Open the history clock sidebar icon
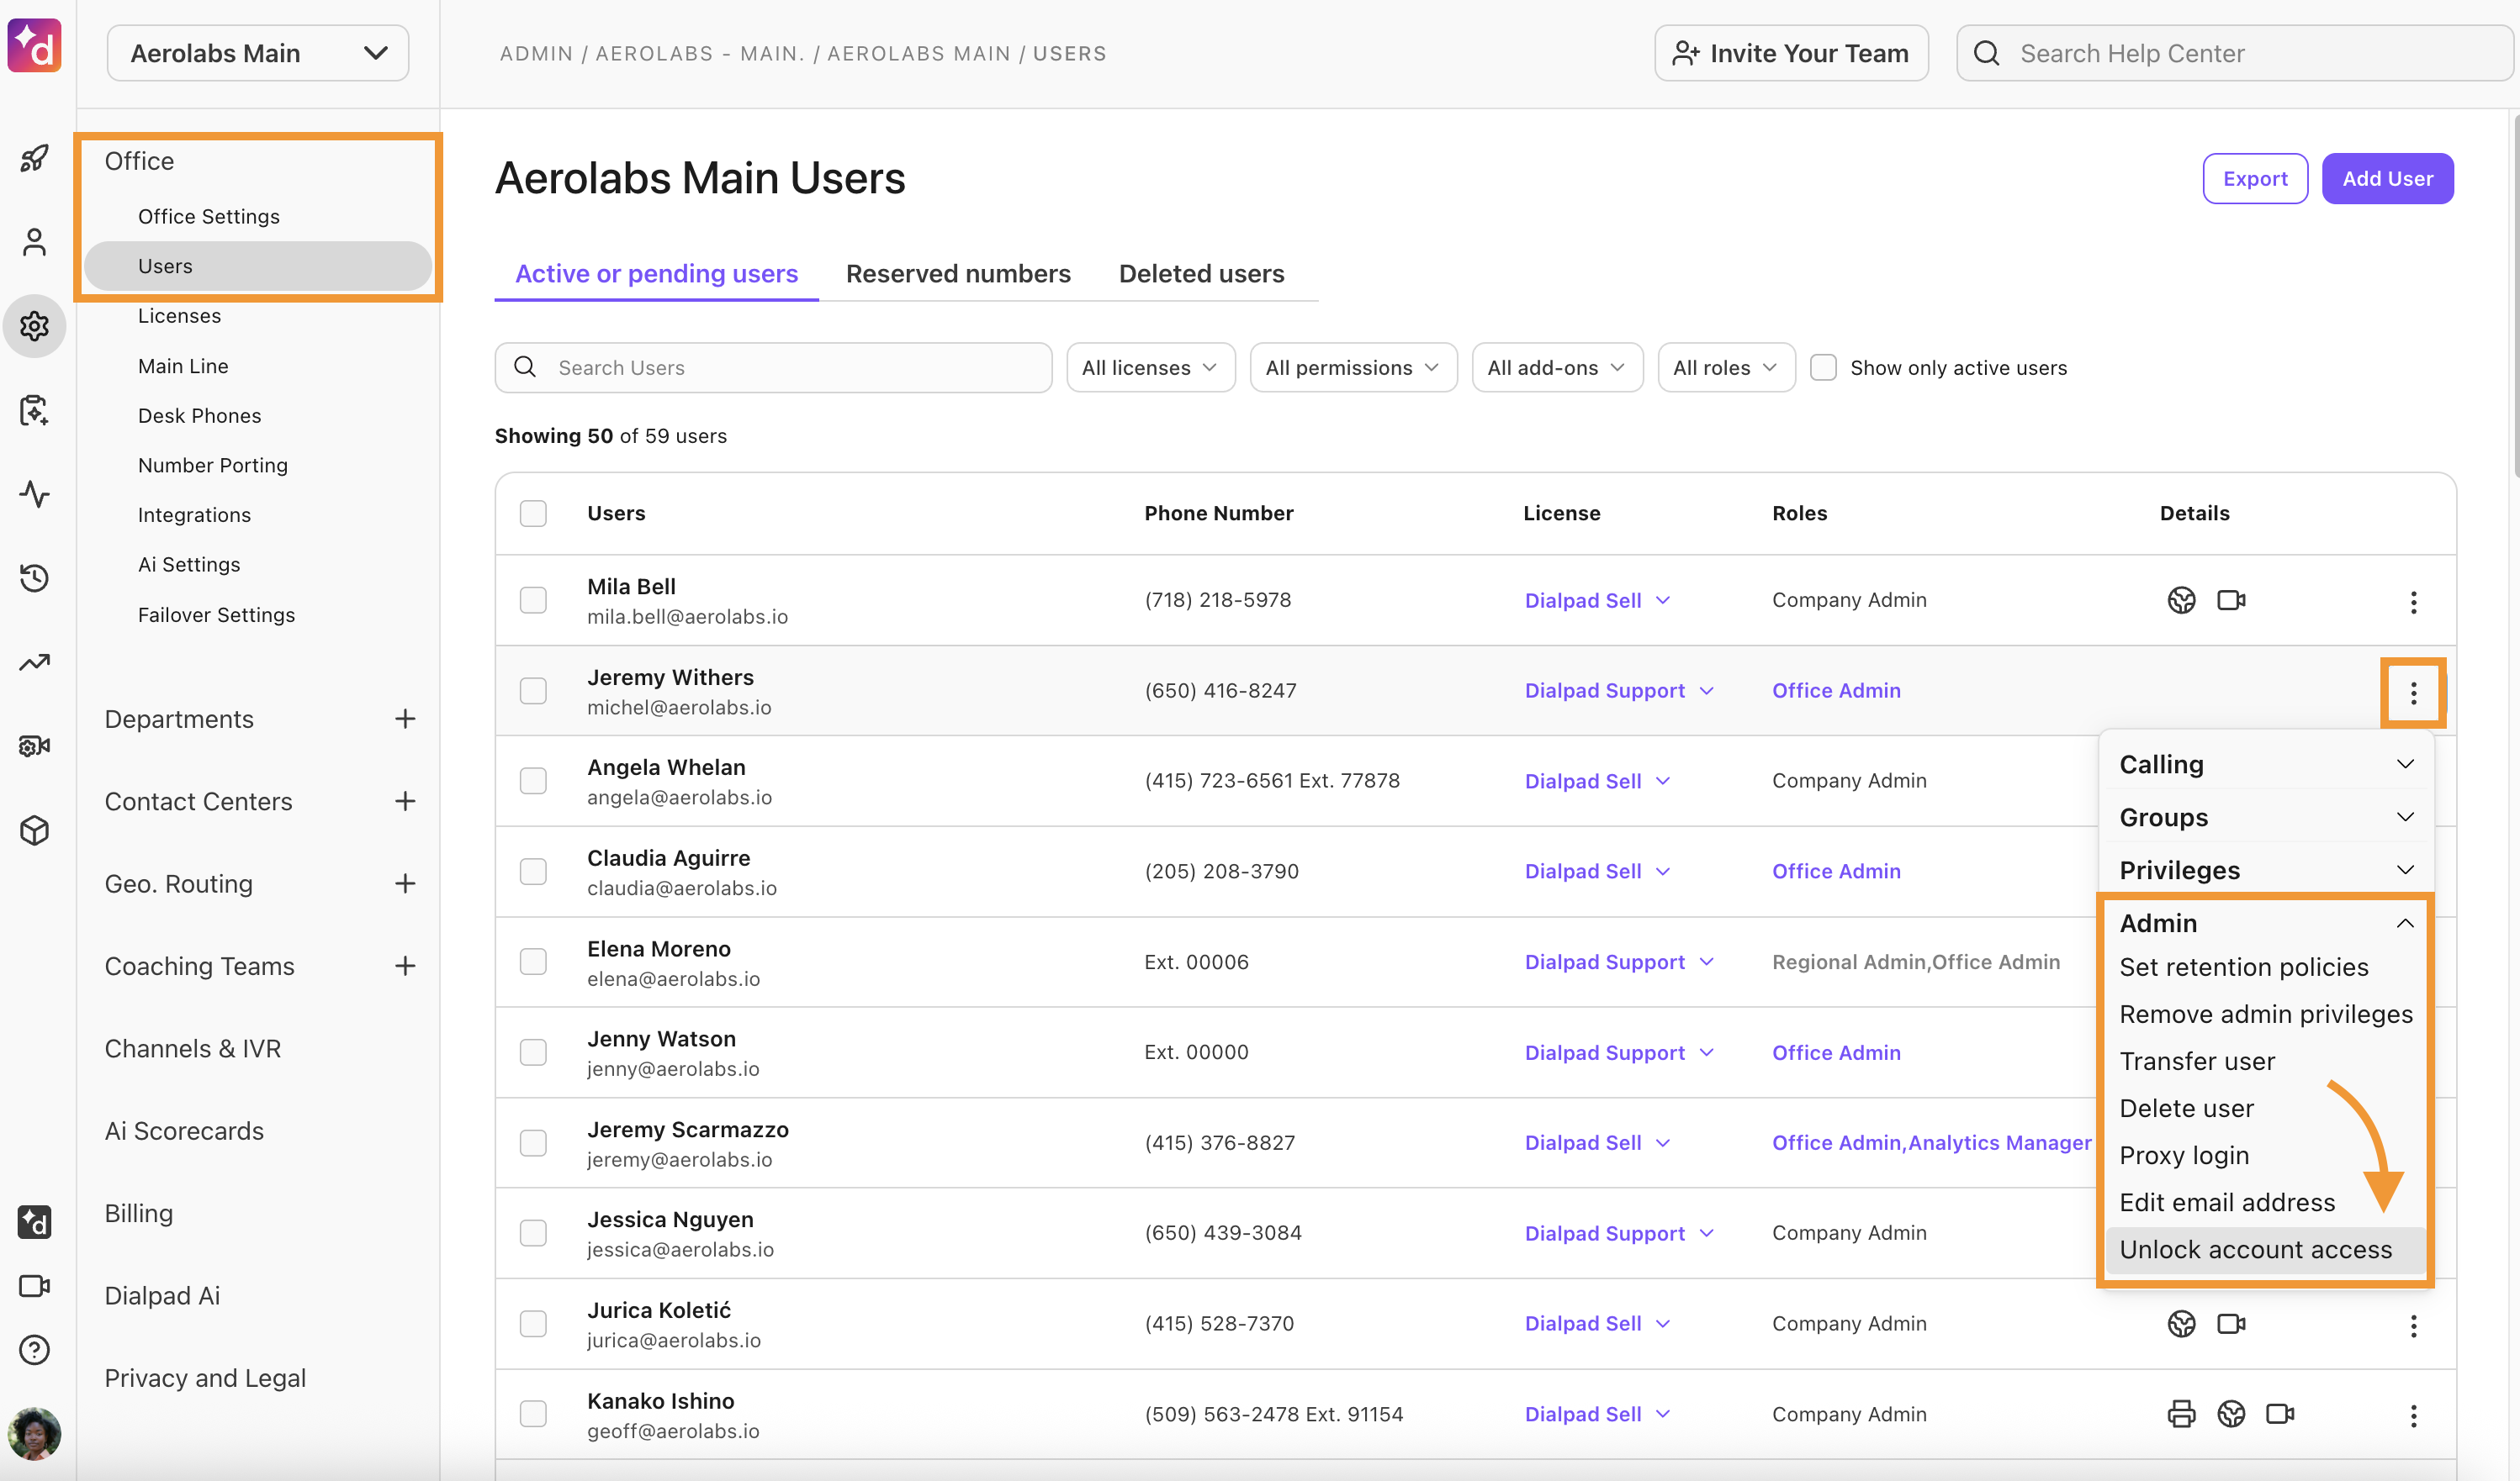The image size is (2520, 1481). click(34, 577)
